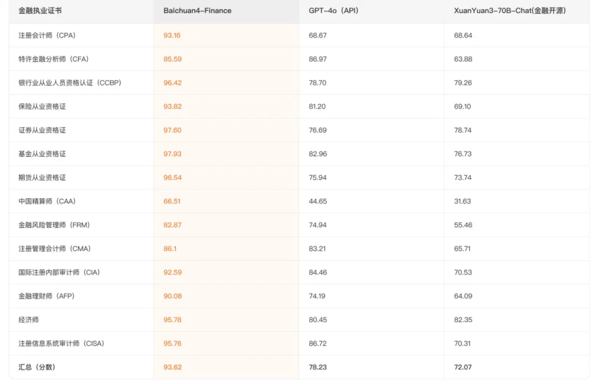This screenshot has height=384, width=600.
Task: Click the XuanYuan score 76.73
Action: click(463, 154)
